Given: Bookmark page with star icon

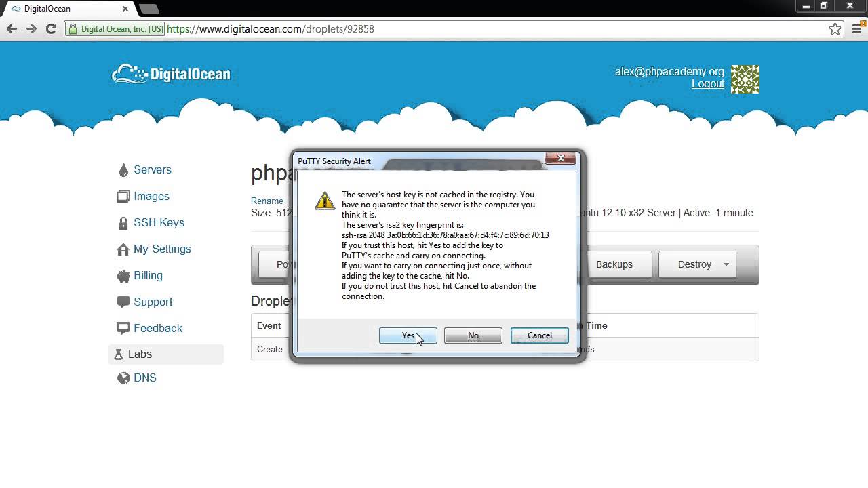Looking at the screenshot, I should pyautogui.click(x=835, y=29).
